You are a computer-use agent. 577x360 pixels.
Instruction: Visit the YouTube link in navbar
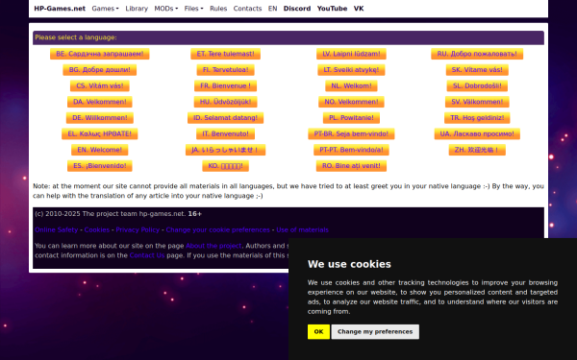click(x=332, y=9)
